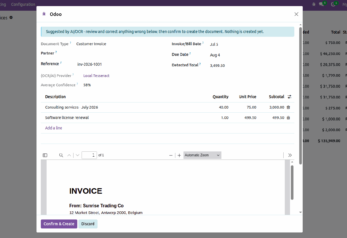This screenshot has width=347, height=238.
Task: Click the PDF preview vertical scrollbar
Action: click(292, 183)
